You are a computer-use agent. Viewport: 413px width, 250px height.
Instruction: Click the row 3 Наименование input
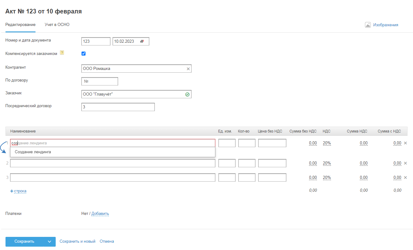113,177
